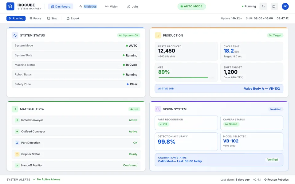
Task: Open Model Selected VB-102 card
Action: coord(252,142)
